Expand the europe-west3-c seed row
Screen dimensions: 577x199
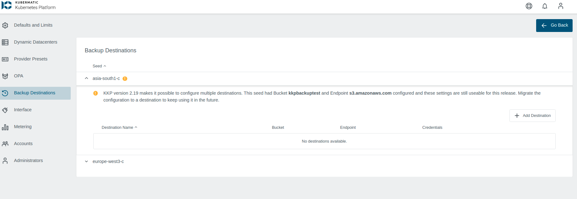coord(86,161)
